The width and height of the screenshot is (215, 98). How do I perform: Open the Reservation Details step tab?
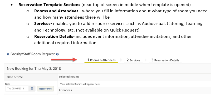(165, 60)
